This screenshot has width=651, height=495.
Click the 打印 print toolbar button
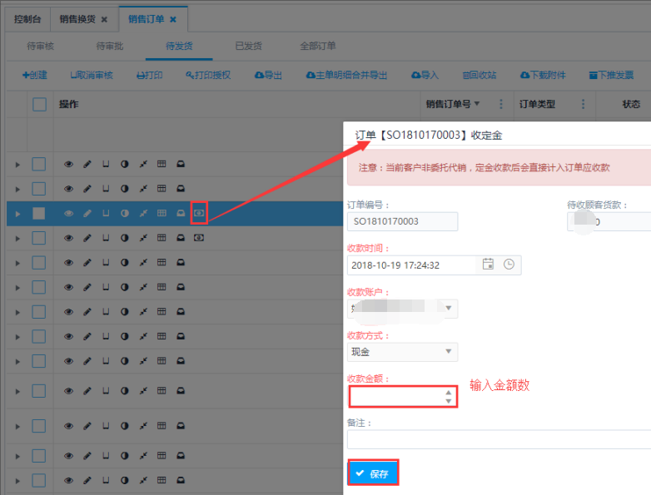(149, 75)
